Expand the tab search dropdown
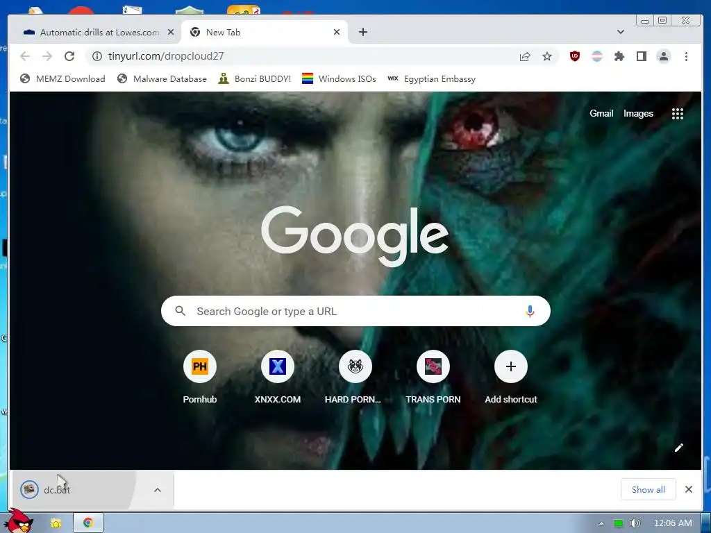The width and height of the screenshot is (711, 533). [621, 32]
